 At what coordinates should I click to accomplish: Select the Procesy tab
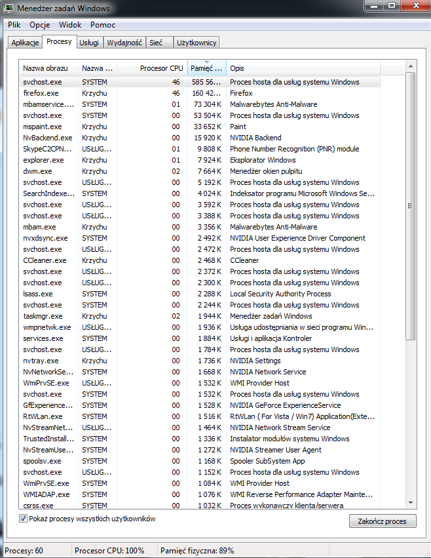(59, 41)
